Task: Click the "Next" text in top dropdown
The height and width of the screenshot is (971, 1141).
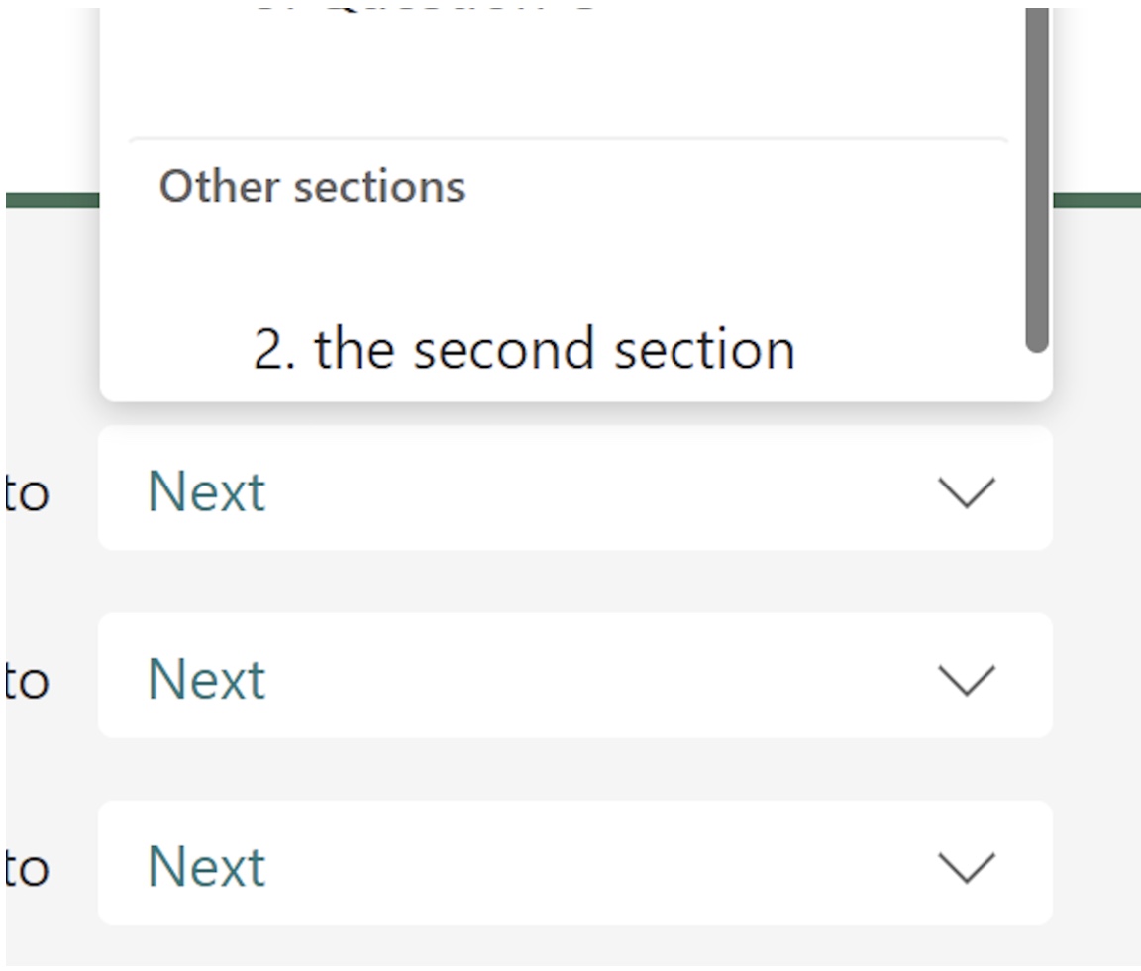Action: (207, 491)
